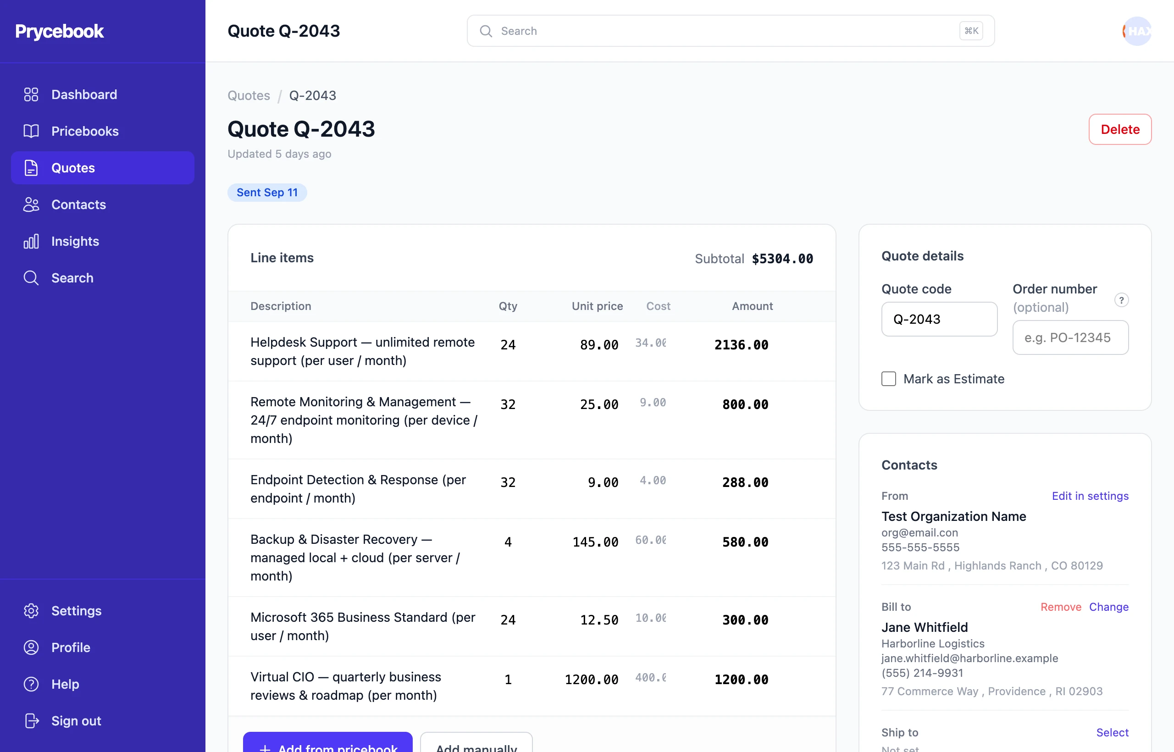Go to Contacts in the sidebar

click(103, 204)
